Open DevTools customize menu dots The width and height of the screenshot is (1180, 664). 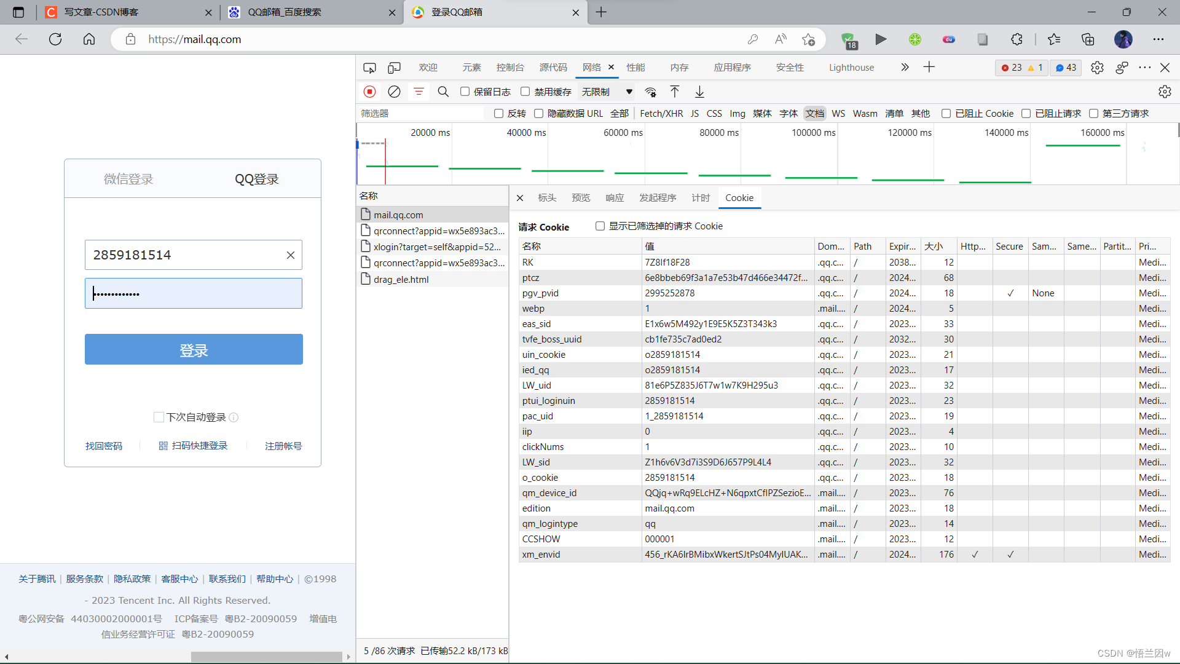(x=1144, y=68)
